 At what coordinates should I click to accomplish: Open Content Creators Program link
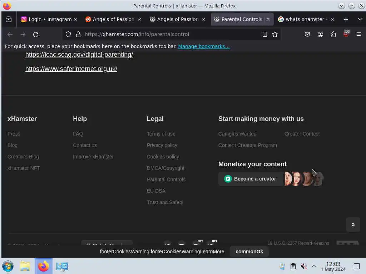click(247, 145)
